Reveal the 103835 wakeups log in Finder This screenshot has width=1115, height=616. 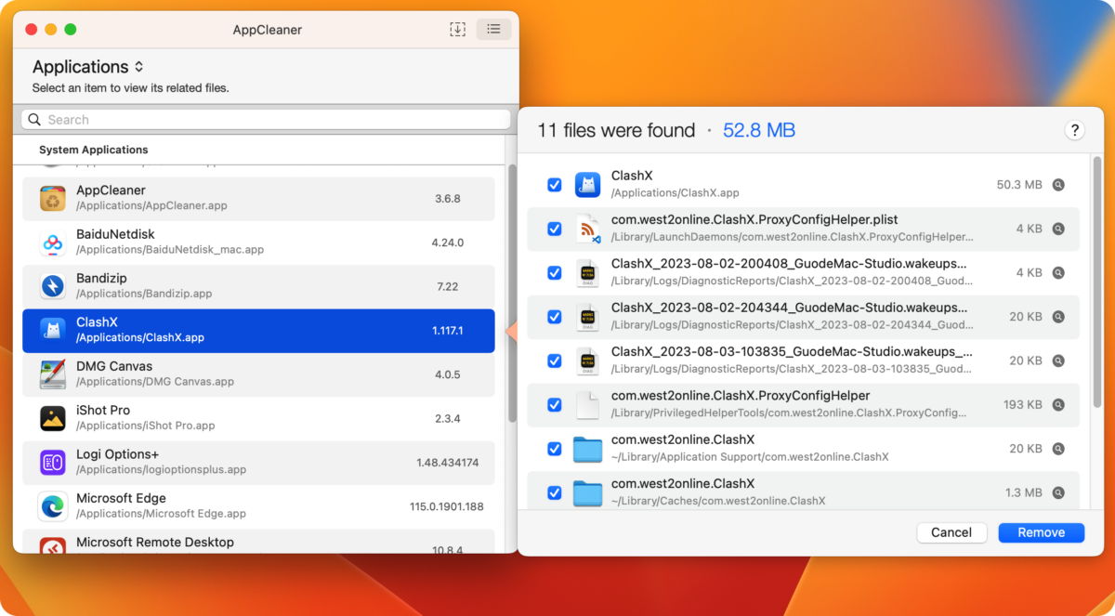pos(1057,360)
